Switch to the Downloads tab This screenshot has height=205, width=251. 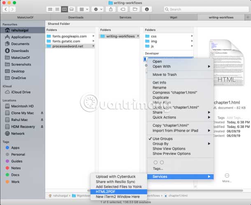(x=76, y=17)
